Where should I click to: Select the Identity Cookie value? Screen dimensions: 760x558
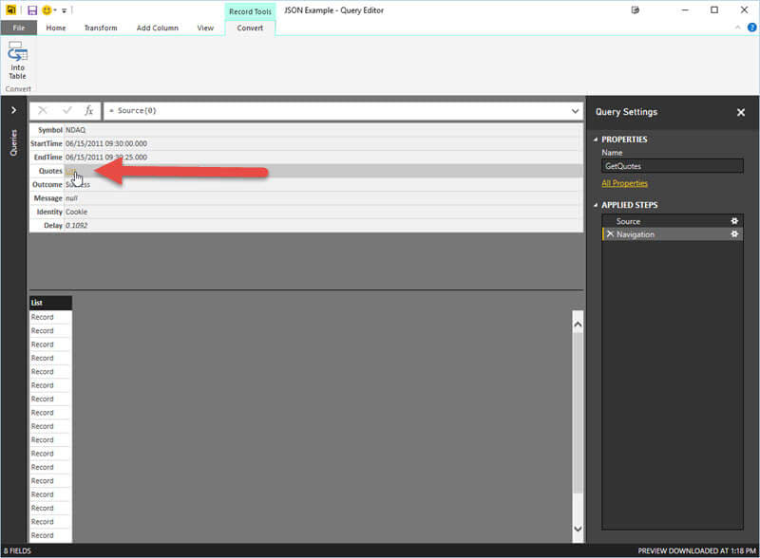(77, 212)
